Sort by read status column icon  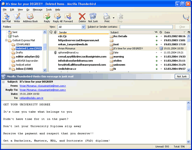(156, 32)
